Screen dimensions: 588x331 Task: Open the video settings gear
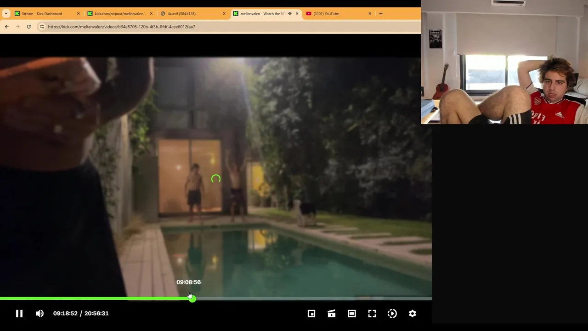coord(413,314)
